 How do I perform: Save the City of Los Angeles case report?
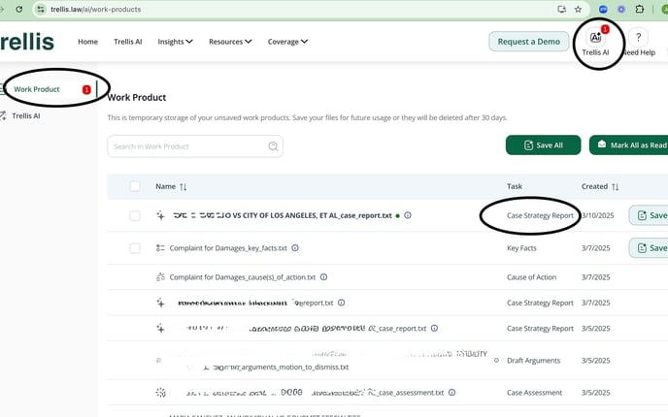pyautogui.click(x=649, y=215)
